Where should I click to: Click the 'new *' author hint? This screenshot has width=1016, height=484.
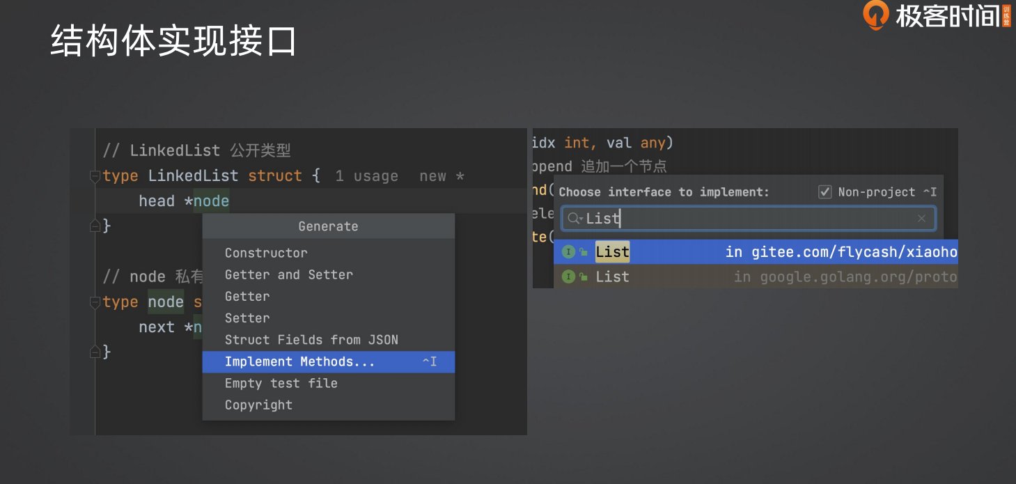(x=441, y=176)
